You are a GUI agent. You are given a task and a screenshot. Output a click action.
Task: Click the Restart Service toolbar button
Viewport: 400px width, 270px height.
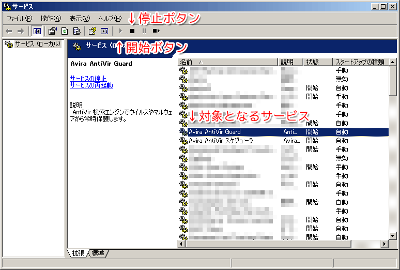[x=156, y=31]
